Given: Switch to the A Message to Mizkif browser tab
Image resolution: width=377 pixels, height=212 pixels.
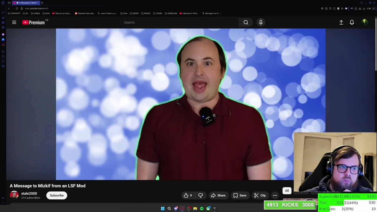Looking at the screenshot, I should (26, 3).
